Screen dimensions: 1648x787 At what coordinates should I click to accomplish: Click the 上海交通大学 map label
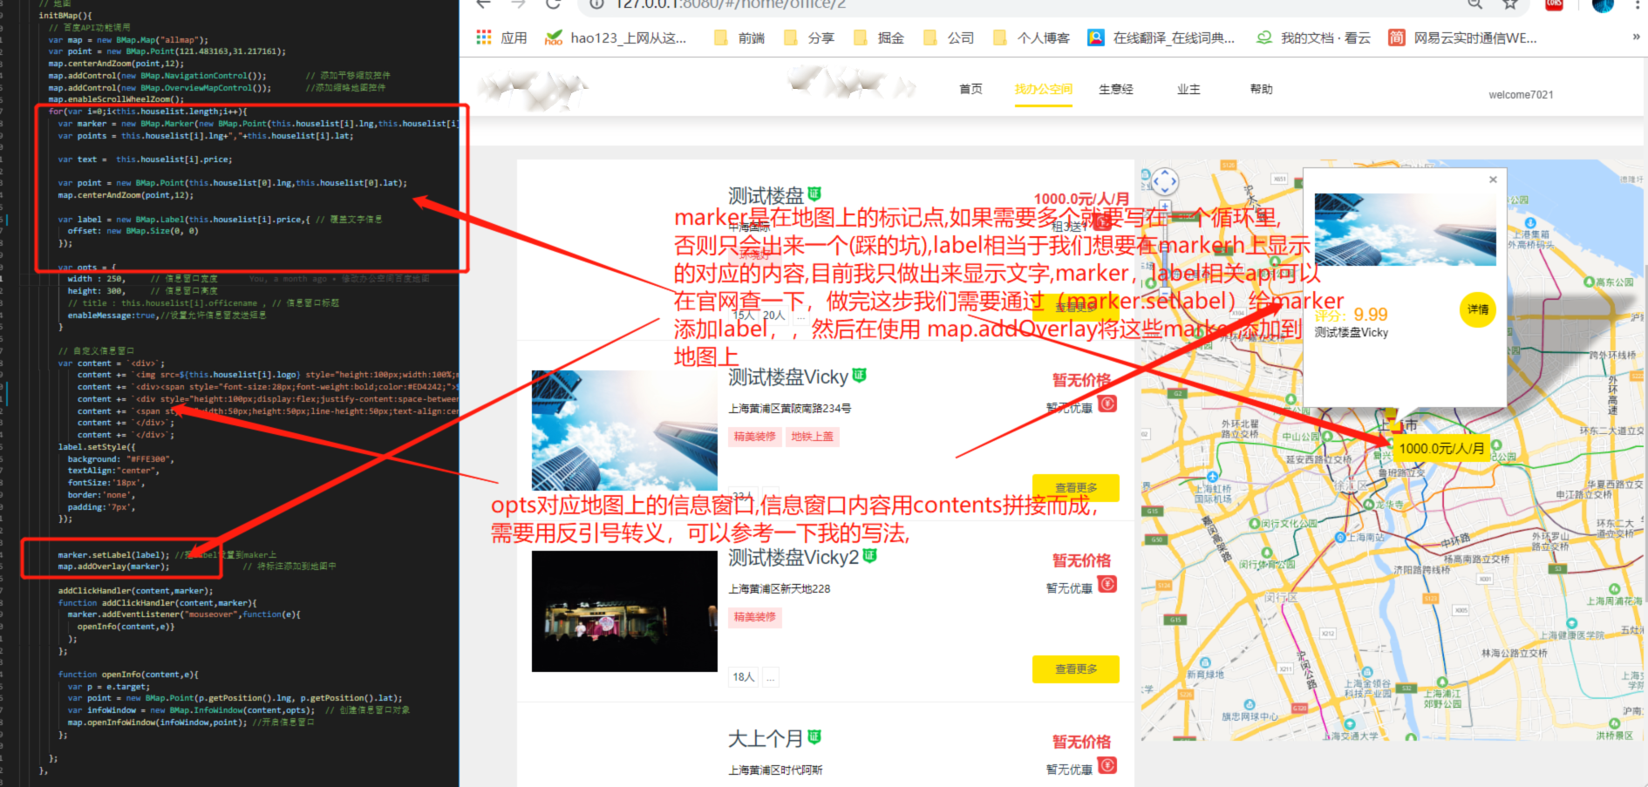tap(1351, 736)
